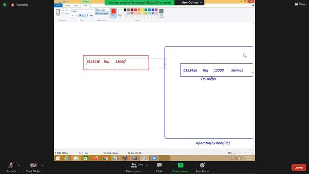The image size is (309, 174).
Task: Select Transparent background option
Action: [102, 13]
